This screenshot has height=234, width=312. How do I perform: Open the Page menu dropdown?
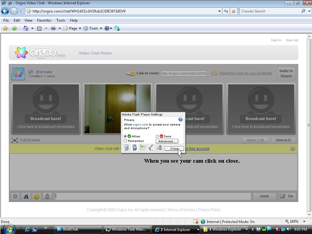click(x=72, y=28)
